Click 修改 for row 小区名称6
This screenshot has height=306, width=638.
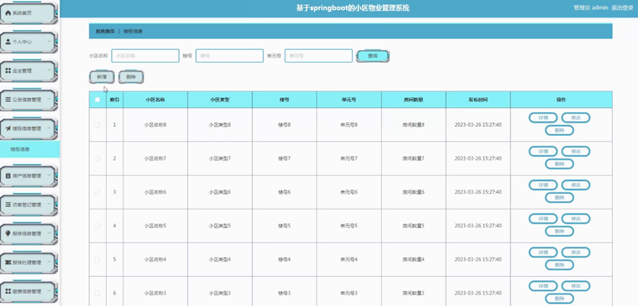pos(576,185)
